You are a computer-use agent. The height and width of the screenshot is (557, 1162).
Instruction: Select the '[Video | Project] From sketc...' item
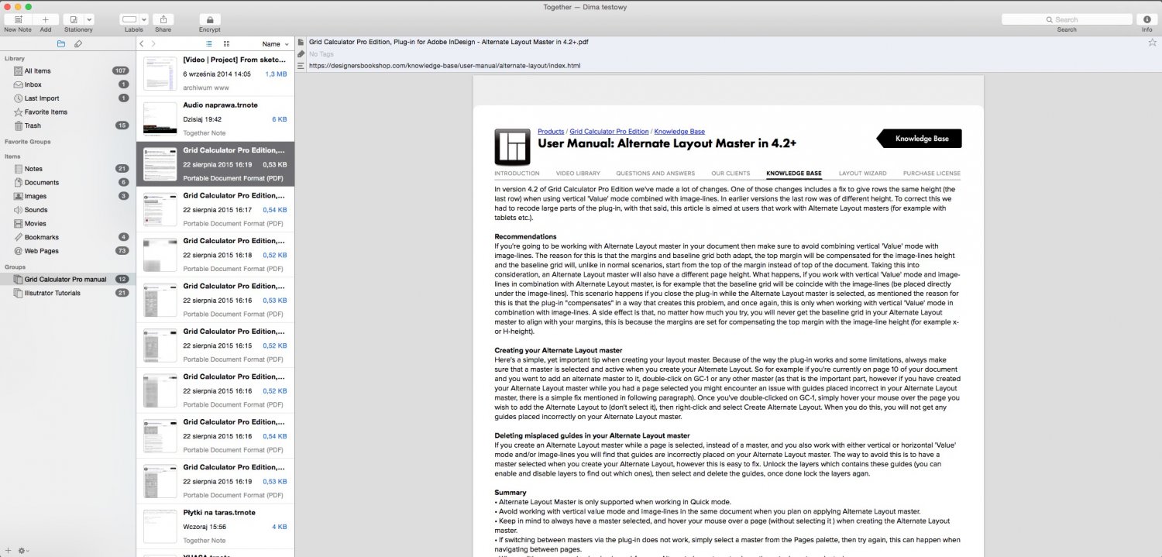pos(215,74)
